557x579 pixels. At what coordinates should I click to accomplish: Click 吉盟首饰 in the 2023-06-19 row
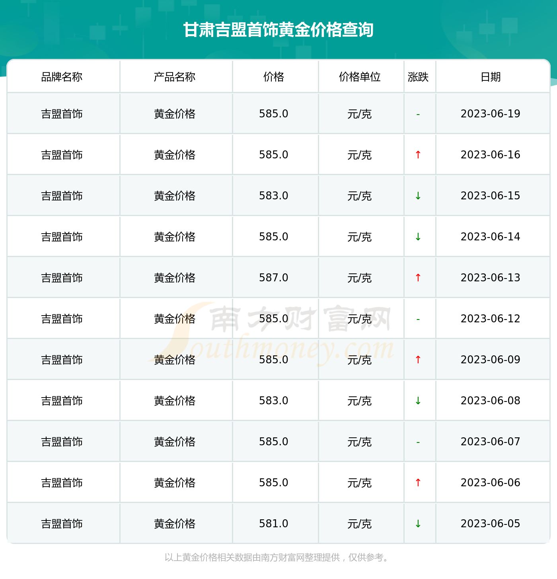coord(62,114)
